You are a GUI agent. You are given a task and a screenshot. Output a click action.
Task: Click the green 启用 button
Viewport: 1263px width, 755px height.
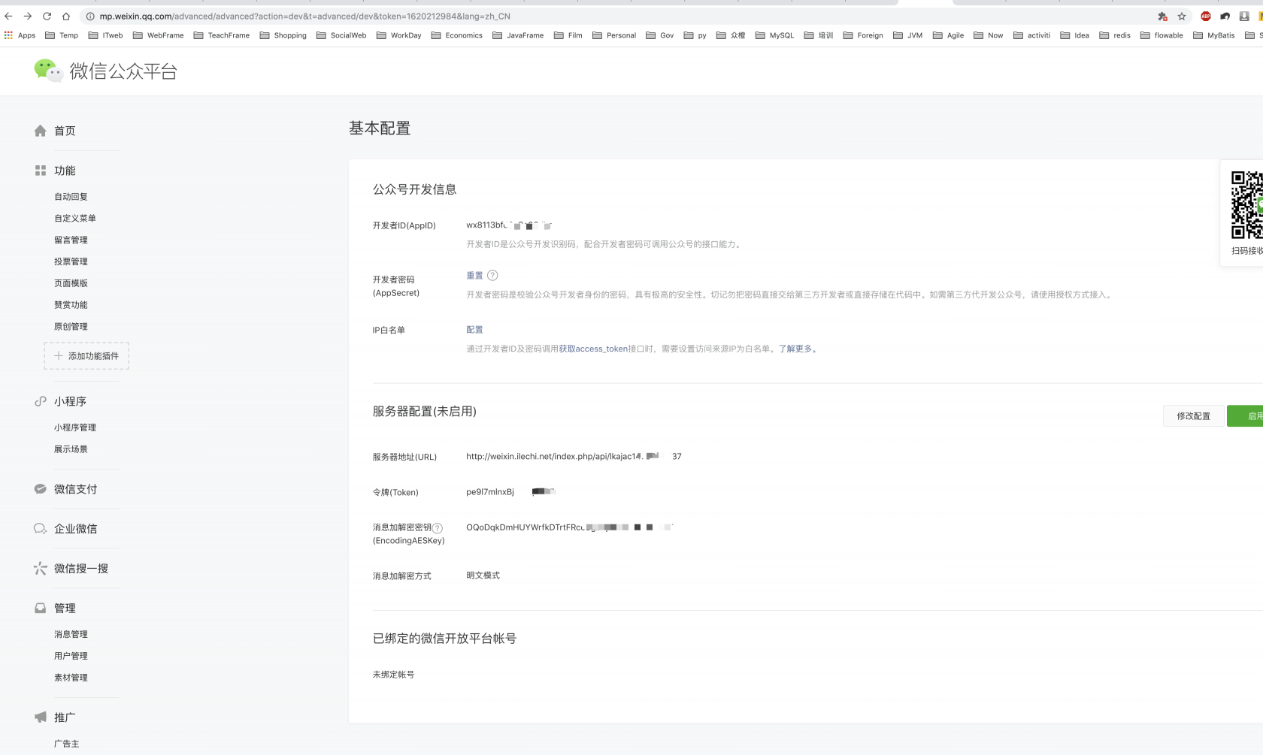coord(1246,416)
